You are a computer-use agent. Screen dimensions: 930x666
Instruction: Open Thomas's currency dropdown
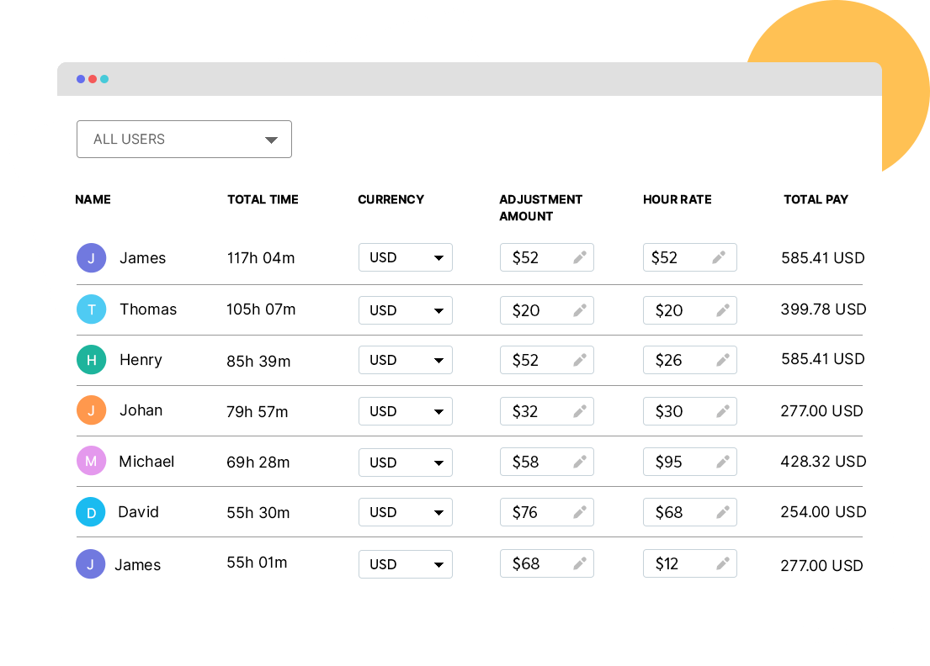[405, 309]
